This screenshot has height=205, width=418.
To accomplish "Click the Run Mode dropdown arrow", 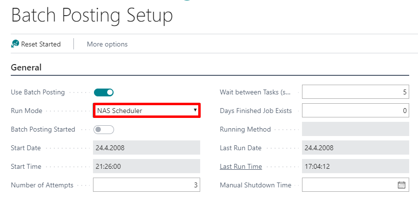I will [x=195, y=111].
